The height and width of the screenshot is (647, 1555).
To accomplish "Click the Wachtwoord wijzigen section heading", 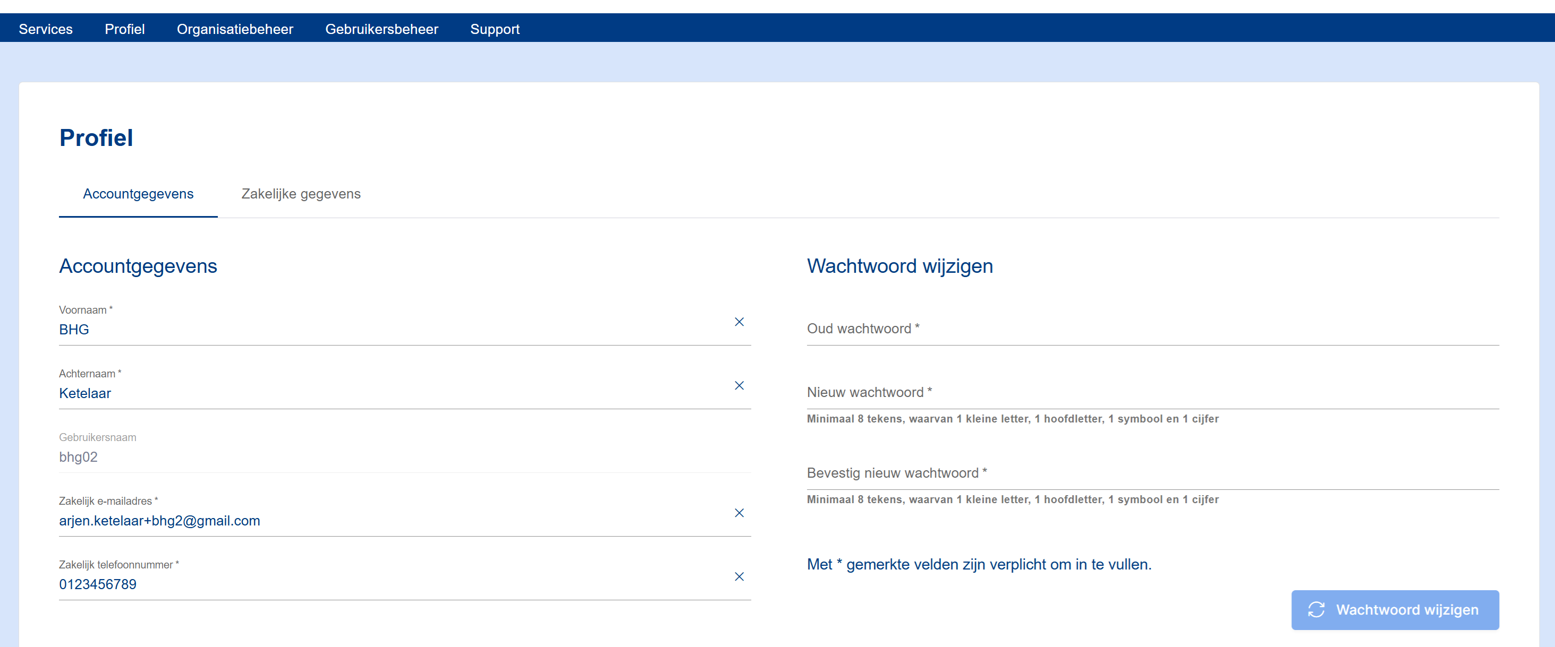I will 900,266.
